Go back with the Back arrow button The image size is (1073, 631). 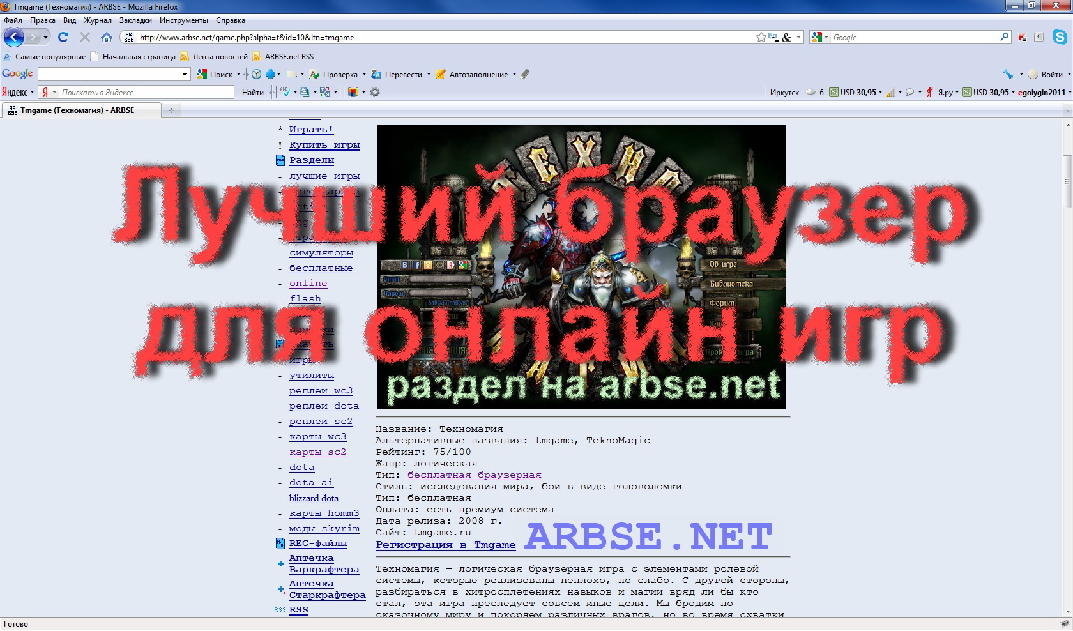click(14, 37)
